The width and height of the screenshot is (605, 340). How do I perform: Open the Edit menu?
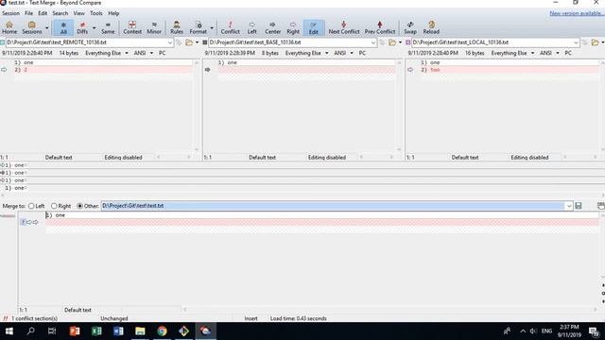click(x=43, y=13)
